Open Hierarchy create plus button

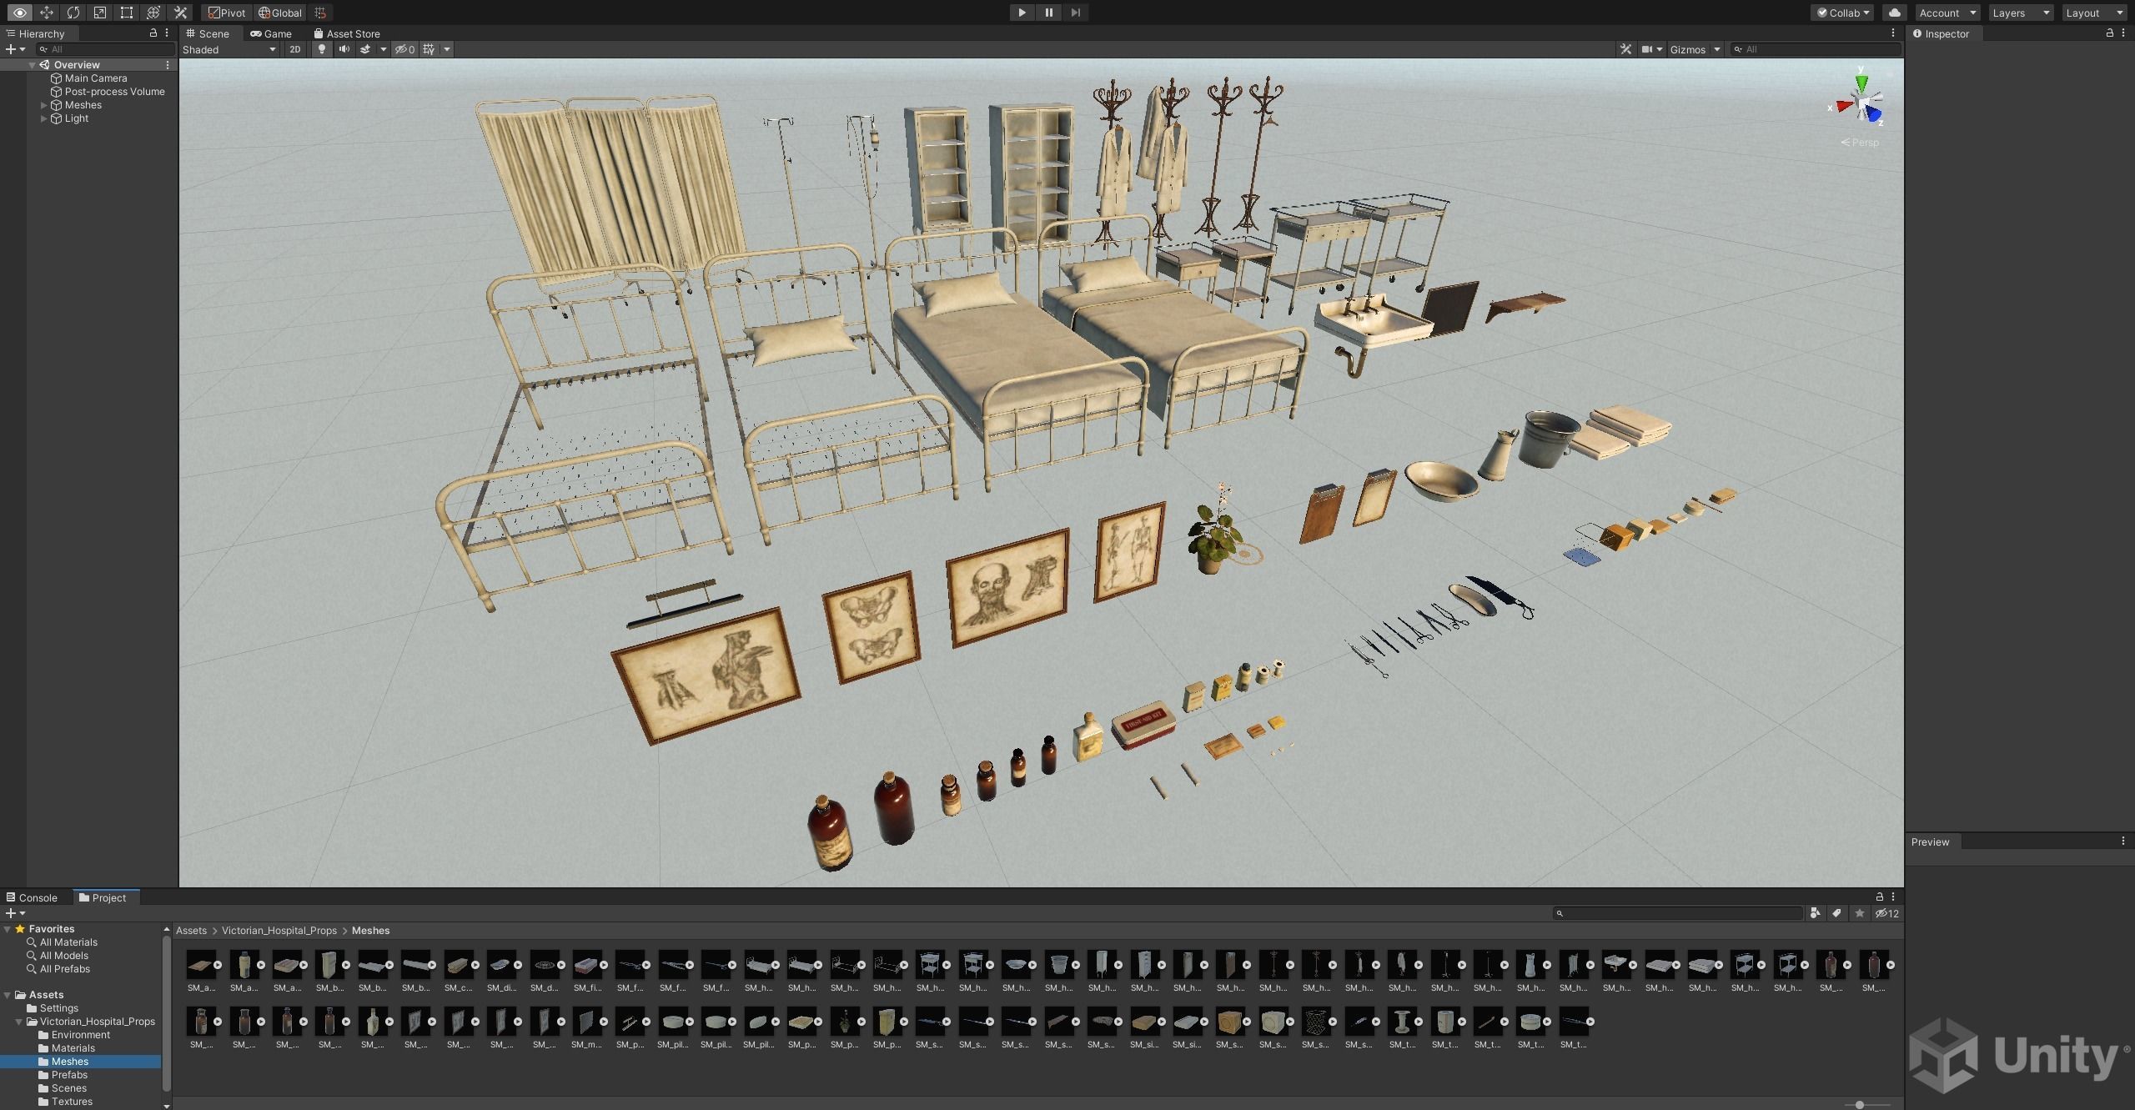point(15,49)
